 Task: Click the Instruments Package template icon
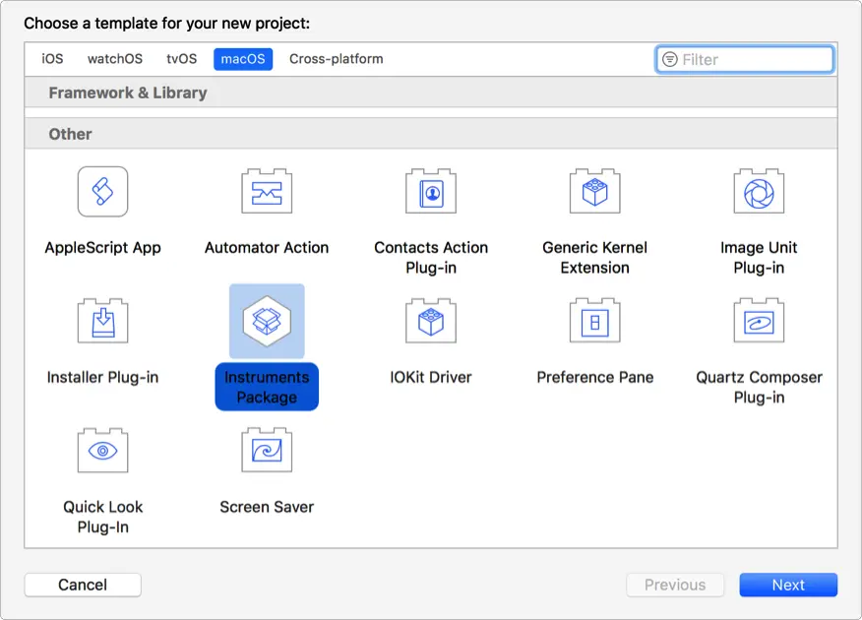pyautogui.click(x=267, y=321)
